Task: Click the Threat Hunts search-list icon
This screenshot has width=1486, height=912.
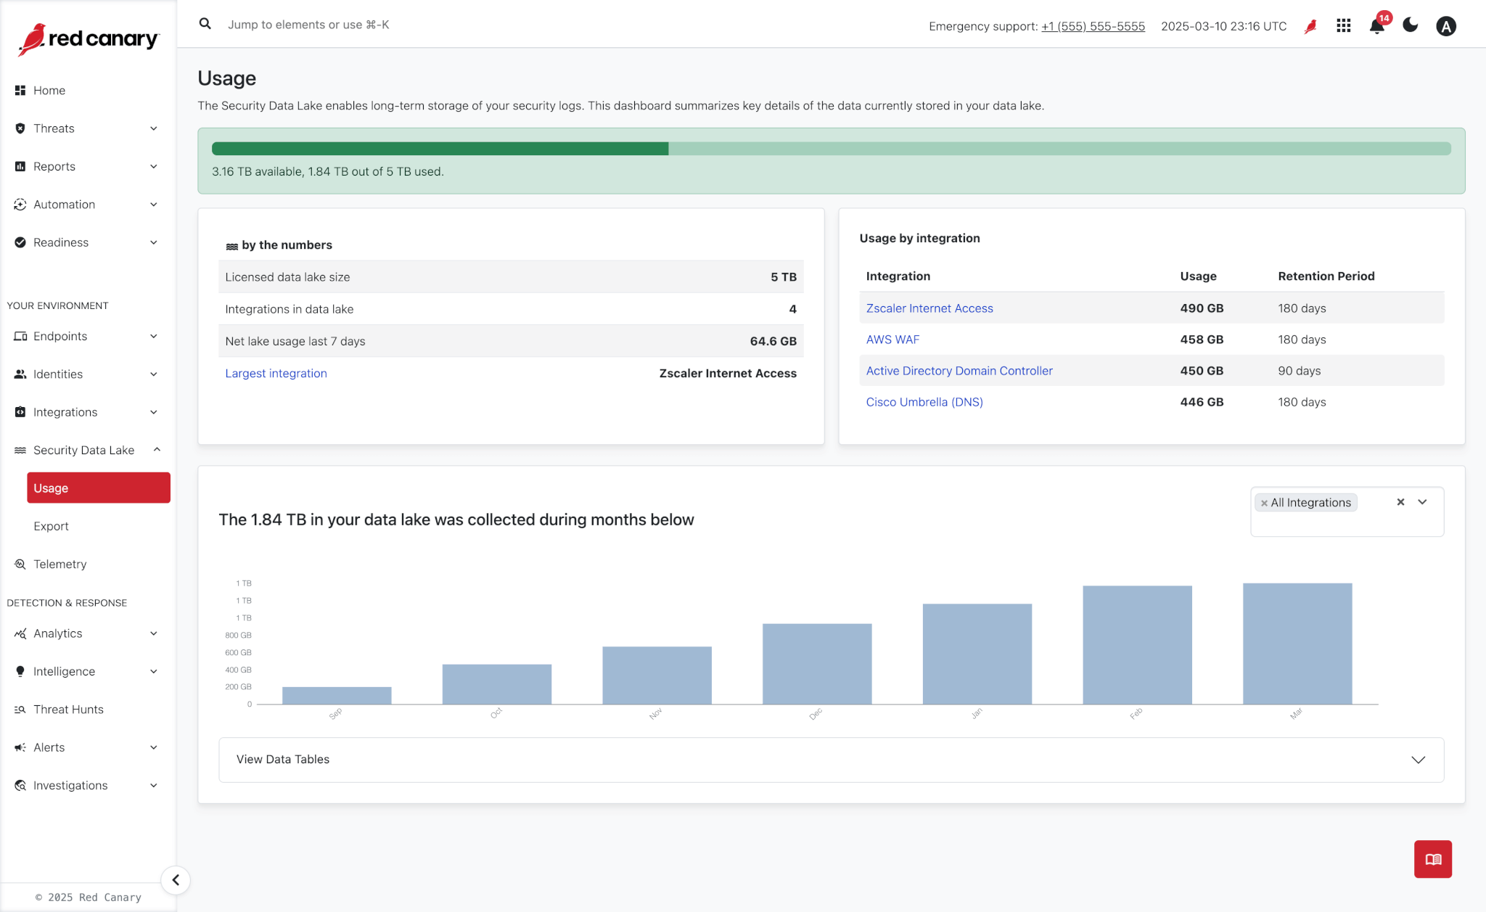Action: tap(20, 710)
